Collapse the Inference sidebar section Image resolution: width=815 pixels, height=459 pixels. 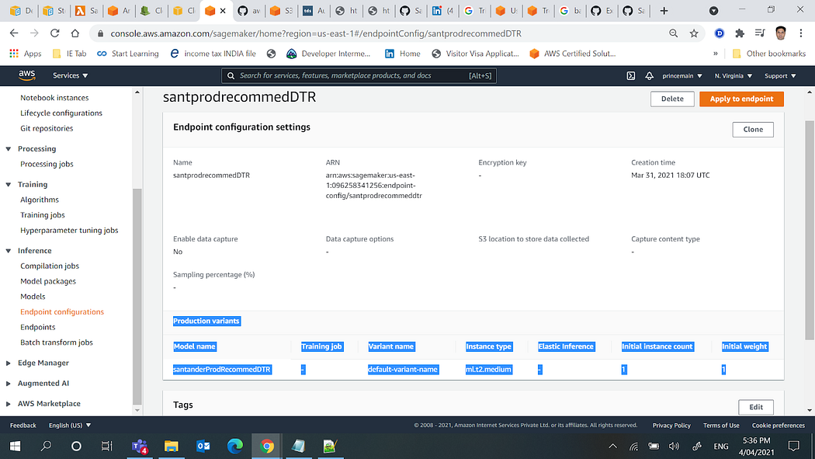point(9,251)
